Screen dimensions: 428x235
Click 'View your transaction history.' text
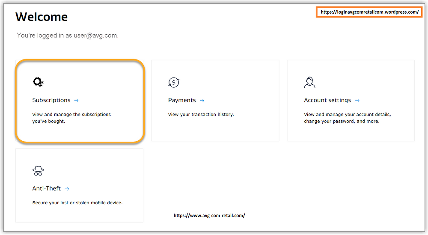[x=201, y=114]
